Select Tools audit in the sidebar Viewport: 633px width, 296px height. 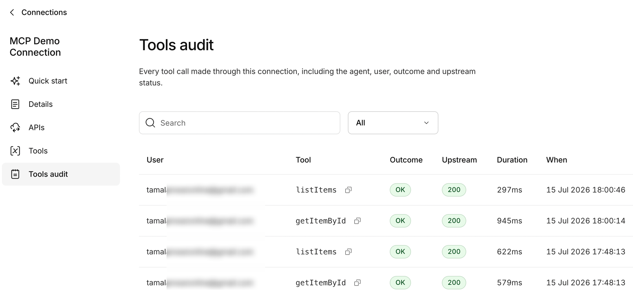pyautogui.click(x=61, y=174)
